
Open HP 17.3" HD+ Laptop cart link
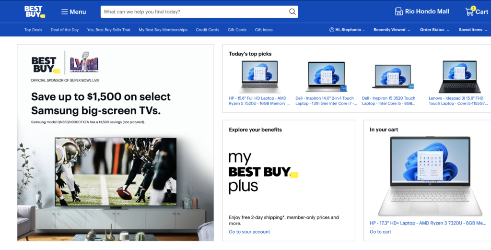pos(428,223)
